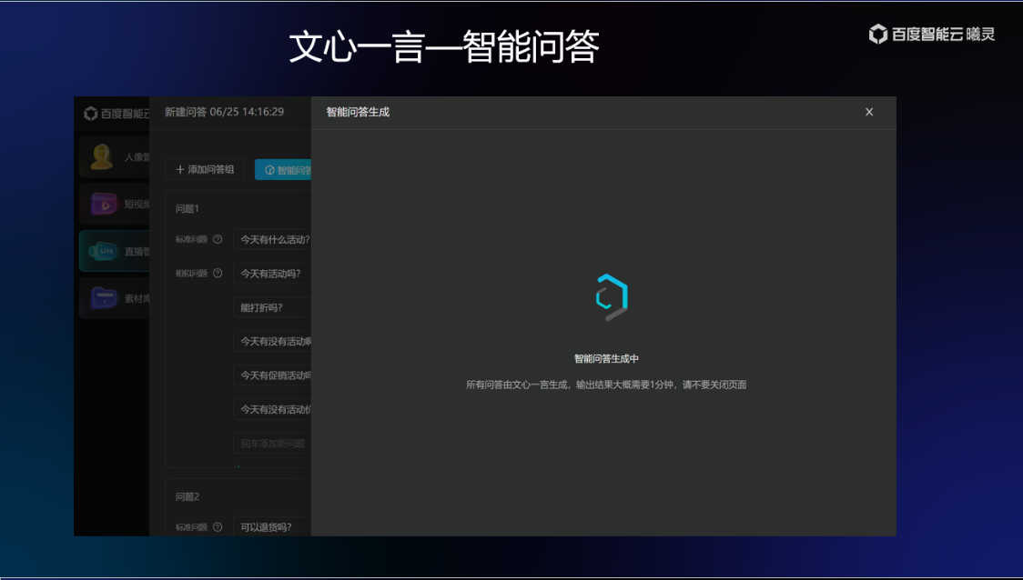Click the 能打折吗? input field
1023x580 pixels.
click(x=272, y=307)
